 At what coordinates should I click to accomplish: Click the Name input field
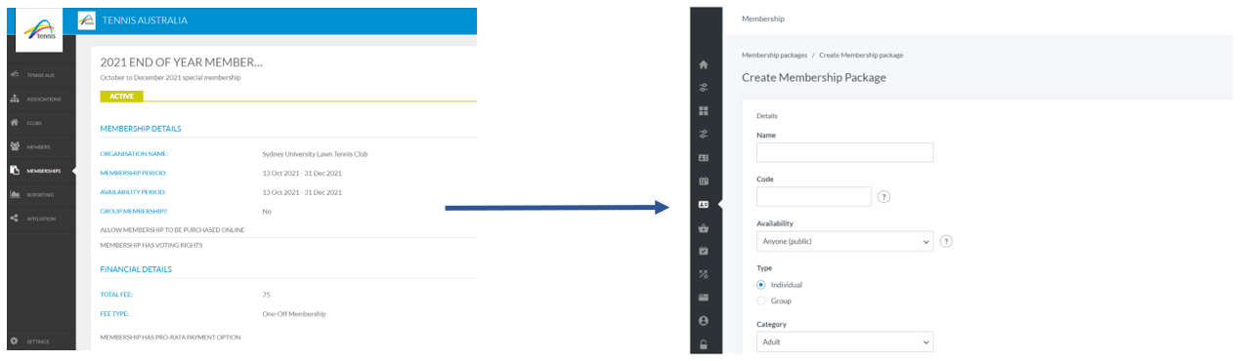(x=844, y=152)
